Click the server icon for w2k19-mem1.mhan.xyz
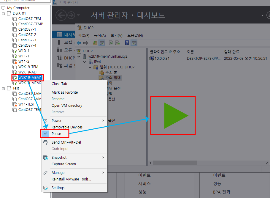This screenshot has width=270, height=198. point(85,56)
